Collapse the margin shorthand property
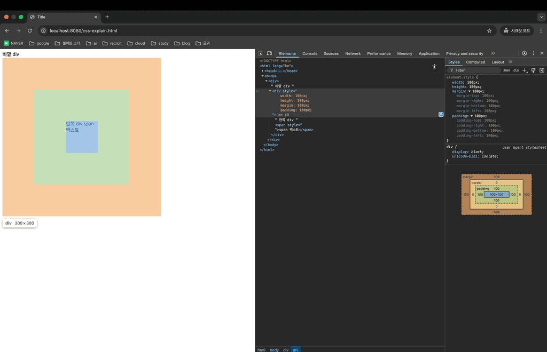The height and width of the screenshot is (352, 547). pos(470,91)
